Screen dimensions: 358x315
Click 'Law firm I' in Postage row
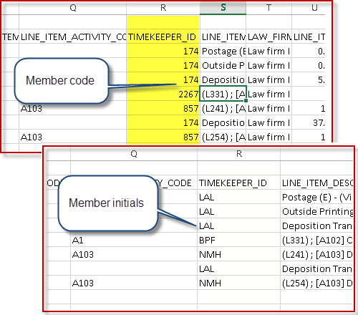point(268,51)
